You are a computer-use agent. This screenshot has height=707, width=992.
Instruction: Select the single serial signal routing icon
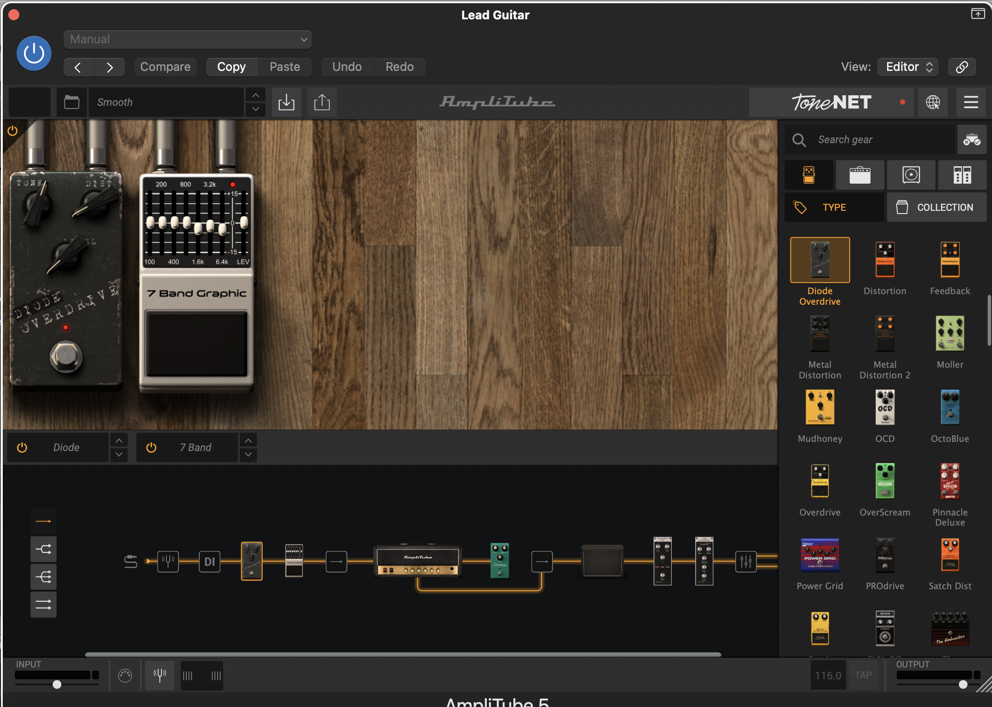tap(43, 521)
